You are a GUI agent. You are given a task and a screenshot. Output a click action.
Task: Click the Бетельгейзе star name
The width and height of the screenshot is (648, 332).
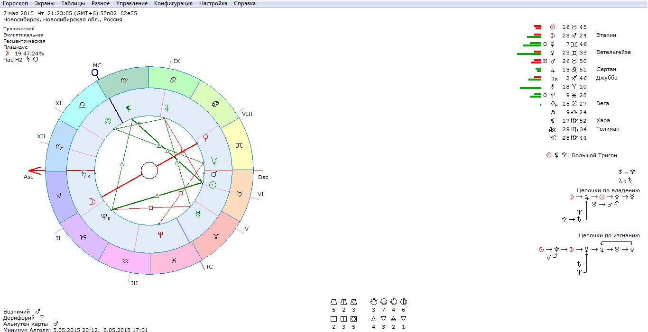[x=613, y=52]
